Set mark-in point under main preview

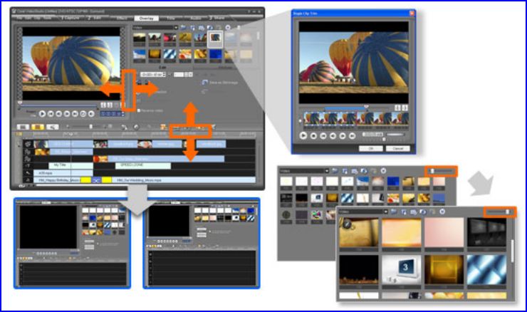tap(103, 105)
